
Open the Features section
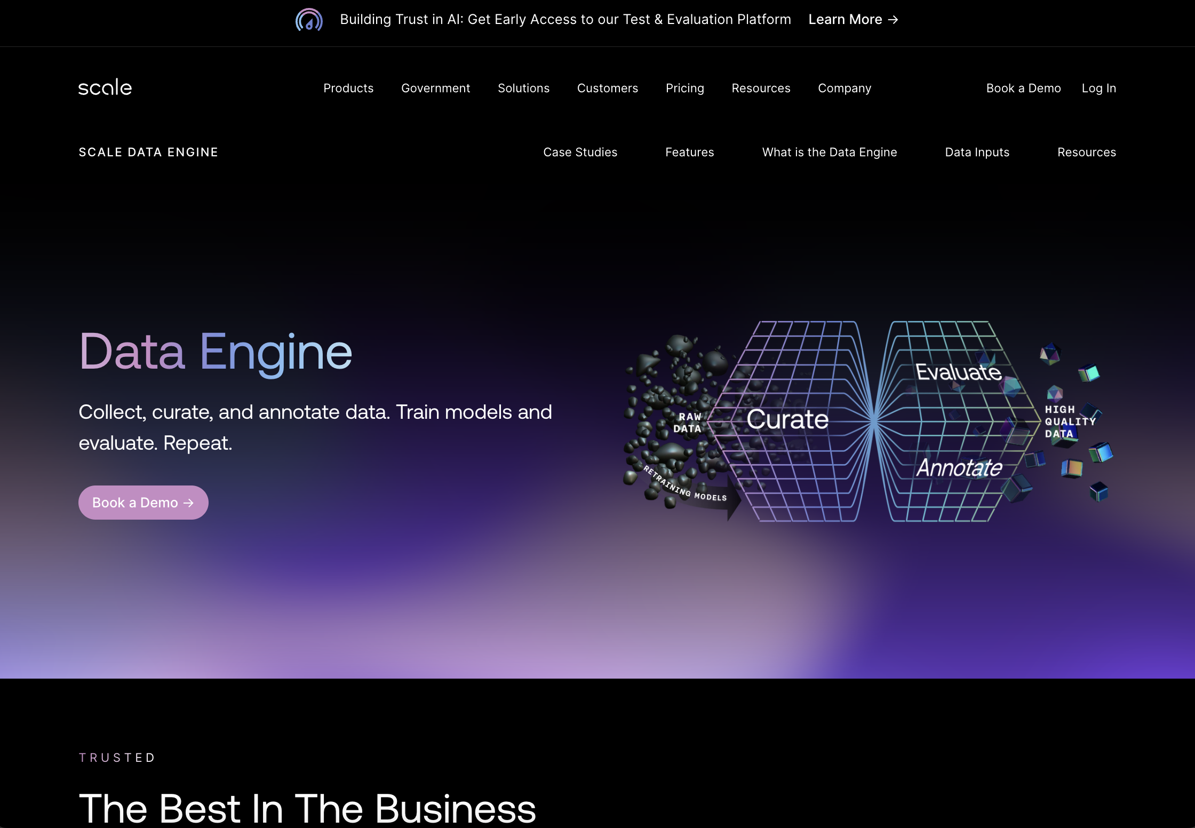689,152
